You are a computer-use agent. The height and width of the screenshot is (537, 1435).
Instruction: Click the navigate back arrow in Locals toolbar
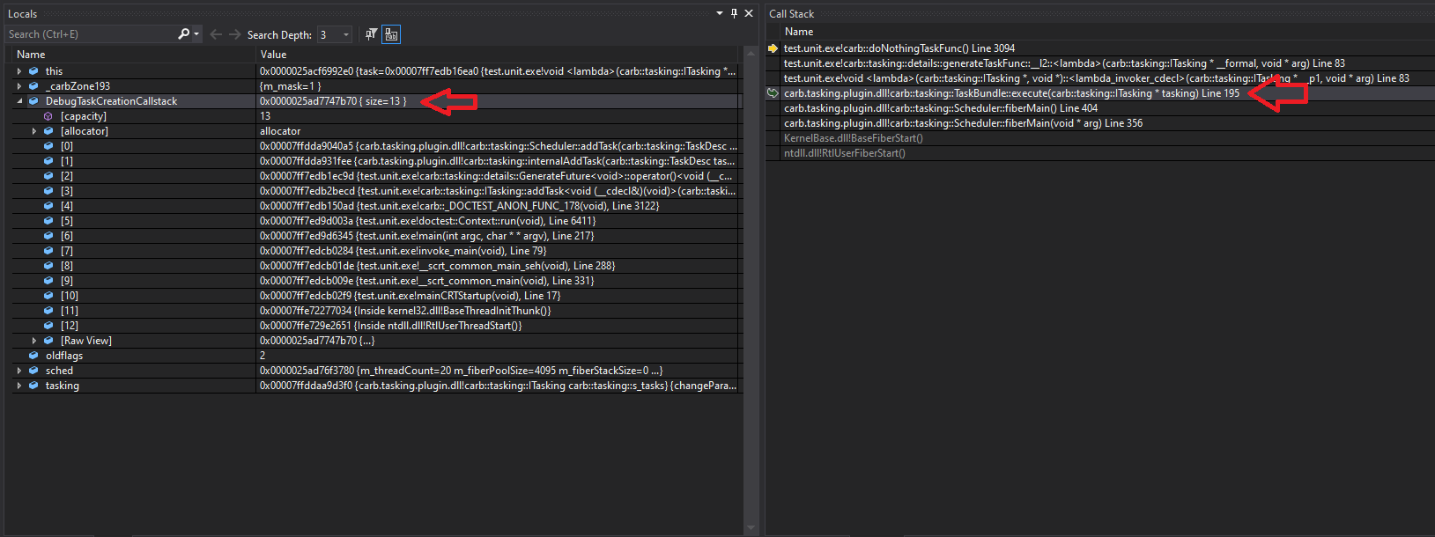[216, 34]
